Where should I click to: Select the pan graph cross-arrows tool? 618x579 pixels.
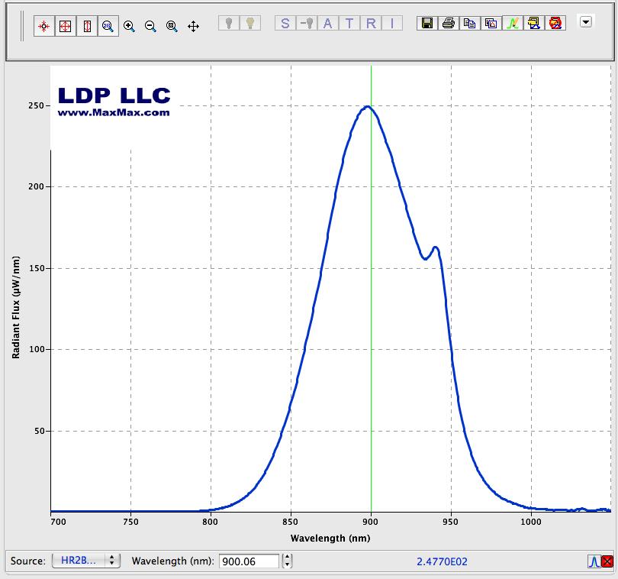(193, 27)
